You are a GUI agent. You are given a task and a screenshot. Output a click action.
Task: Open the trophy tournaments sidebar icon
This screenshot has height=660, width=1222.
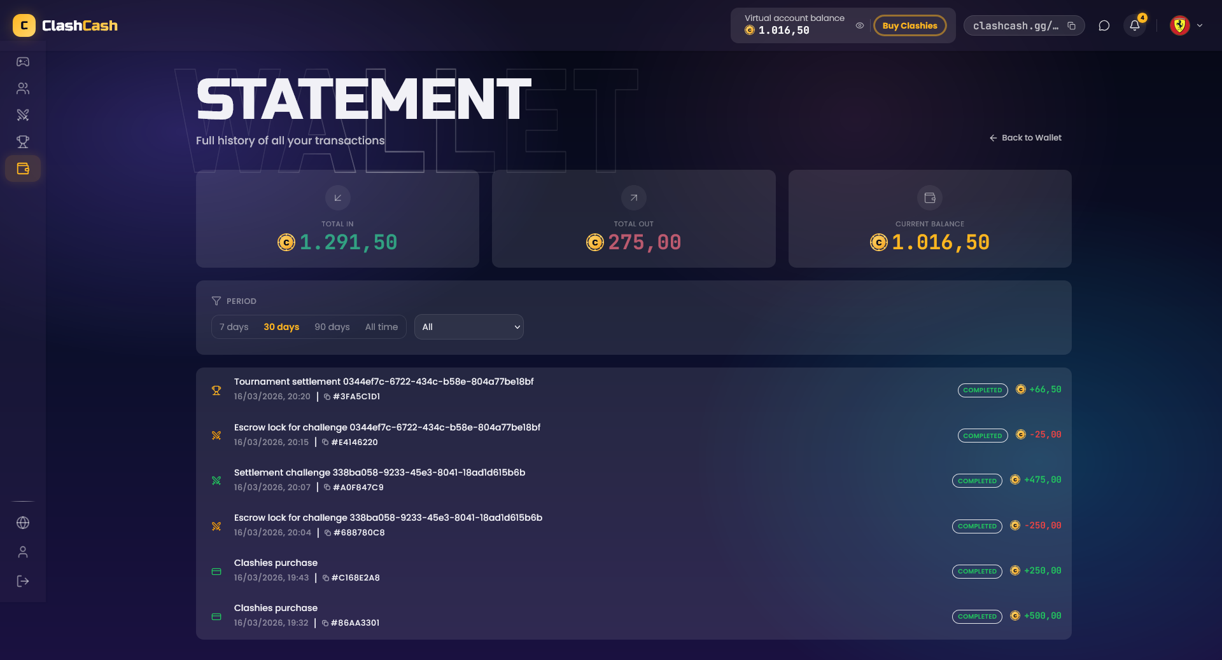[23, 142]
